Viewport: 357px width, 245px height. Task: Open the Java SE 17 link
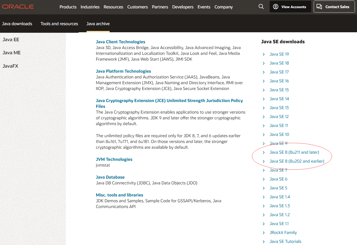pyautogui.click(x=279, y=72)
